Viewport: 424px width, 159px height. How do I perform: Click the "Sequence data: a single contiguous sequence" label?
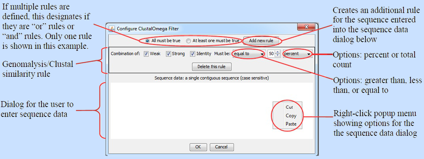211,78
